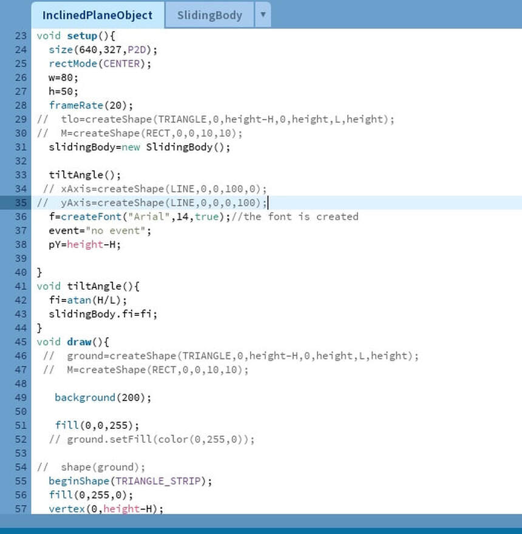Click commented 'ground=createShape(TRIANGLE' line

coord(231,356)
